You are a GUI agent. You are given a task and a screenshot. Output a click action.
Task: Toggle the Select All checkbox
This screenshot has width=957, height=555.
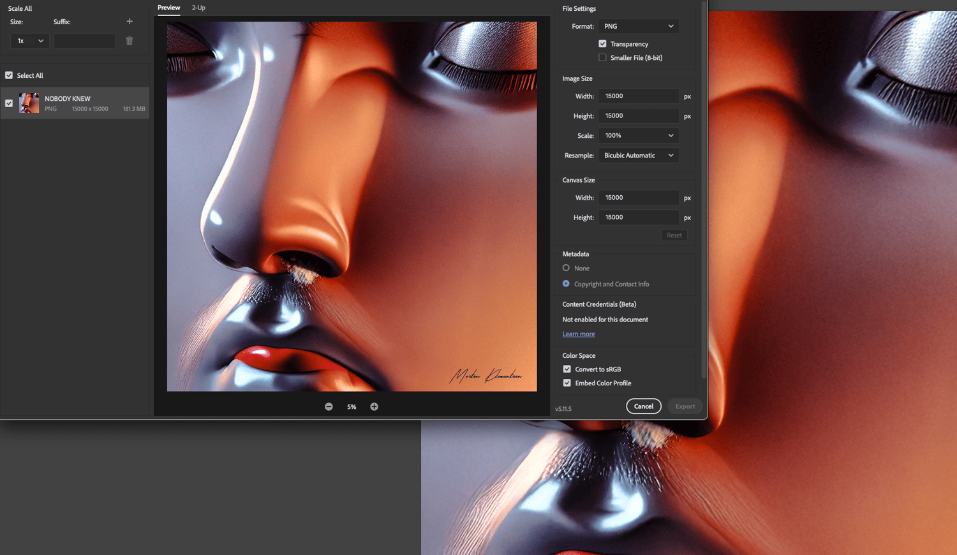(x=9, y=75)
